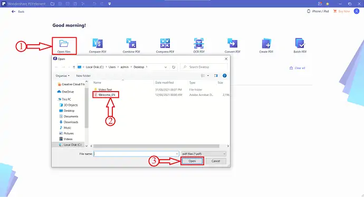Image resolution: width=364 pixels, height=197 pixels.
Task: Refresh the folder view in dialog
Action: [x=174, y=67]
